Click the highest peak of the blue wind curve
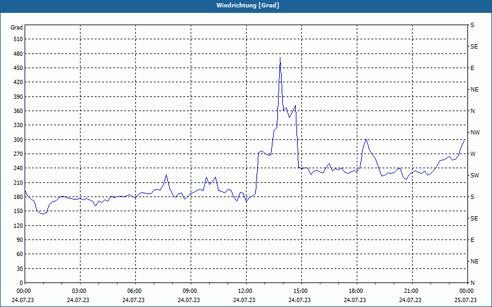 click(x=280, y=58)
